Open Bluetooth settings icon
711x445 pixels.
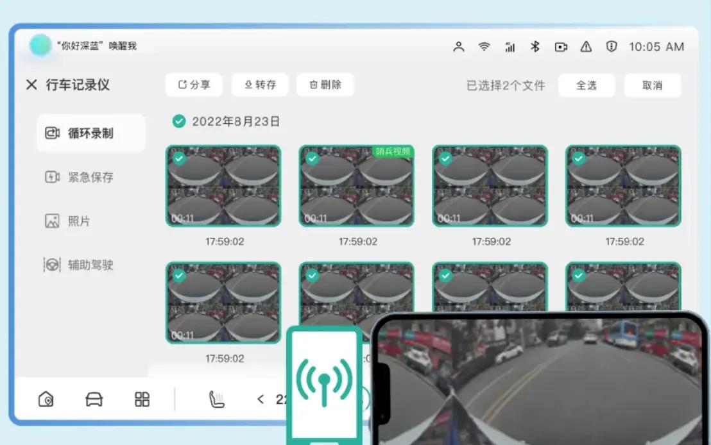[535, 46]
